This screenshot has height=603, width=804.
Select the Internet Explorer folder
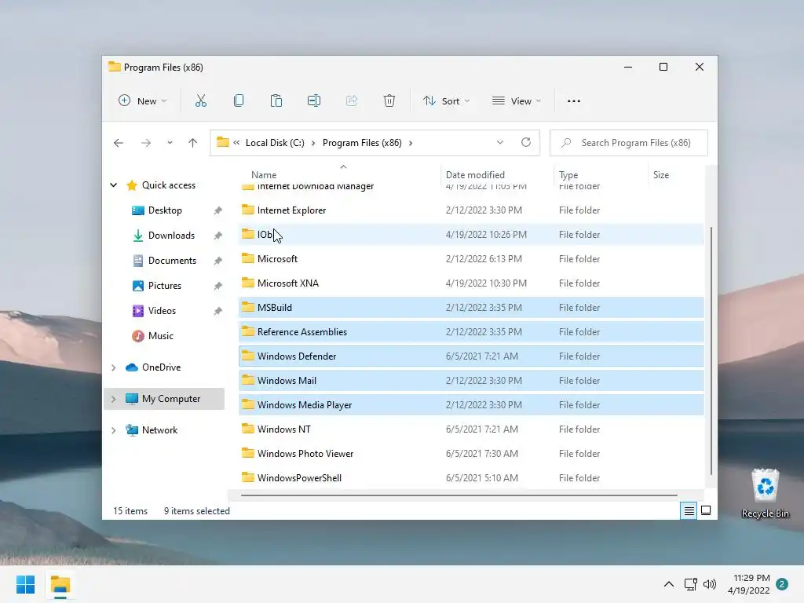[471, 210]
